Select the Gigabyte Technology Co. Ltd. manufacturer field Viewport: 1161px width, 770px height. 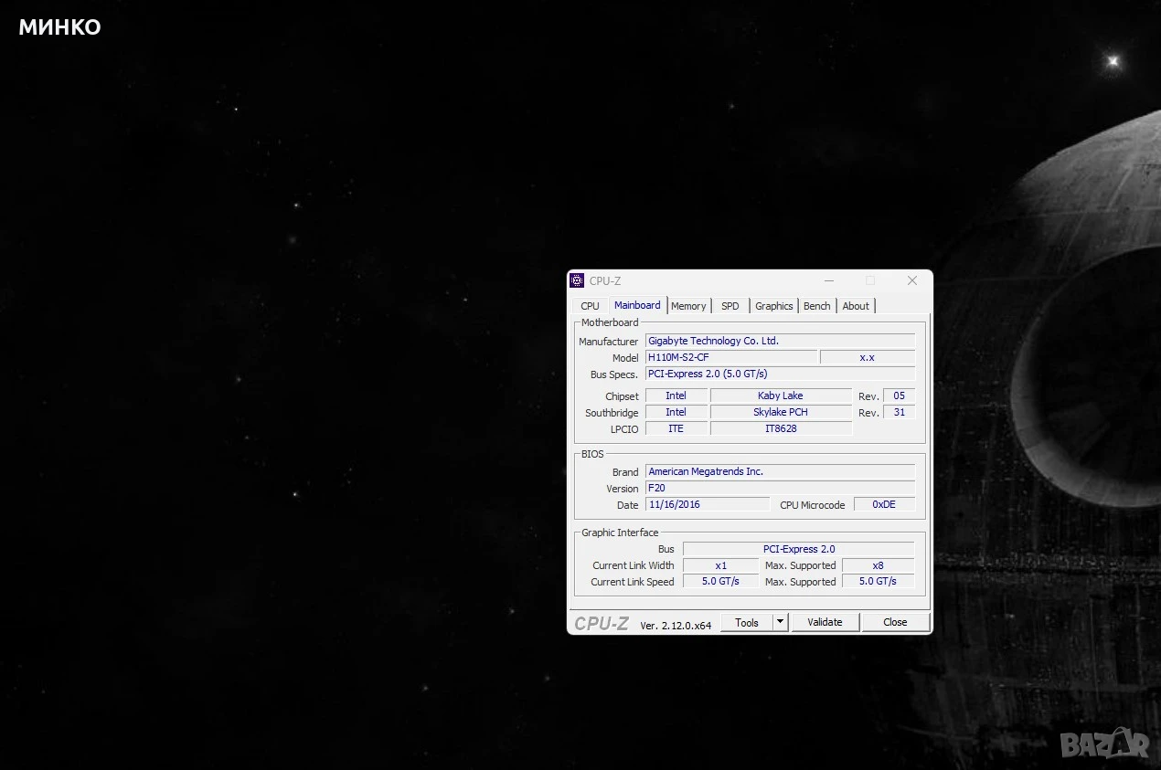click(780, 341)
